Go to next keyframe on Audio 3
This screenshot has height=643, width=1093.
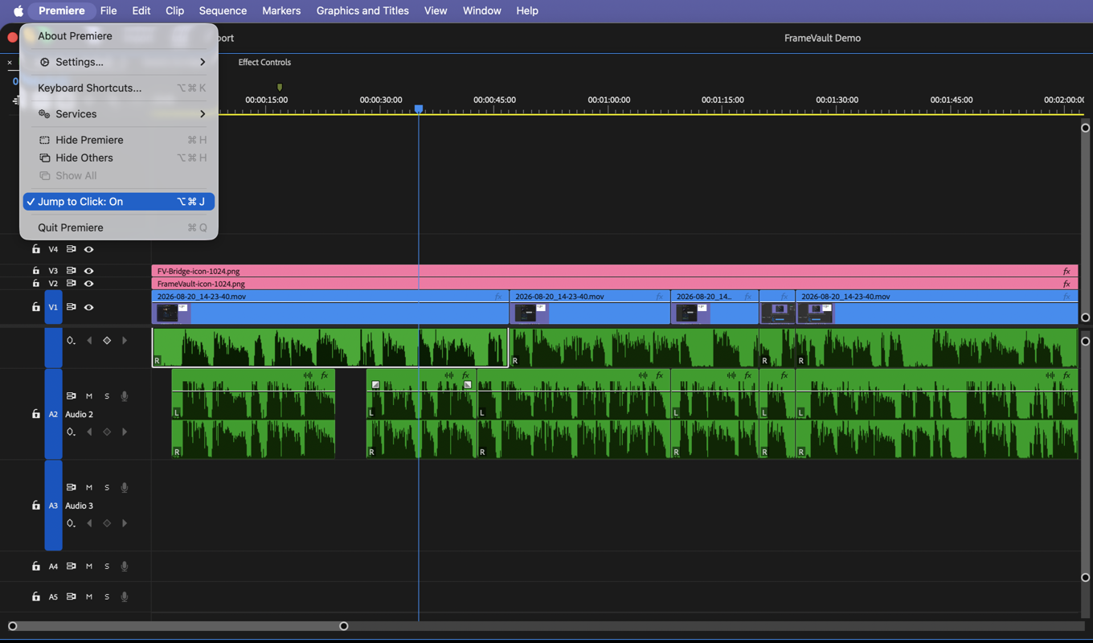(x=125, y=523)
